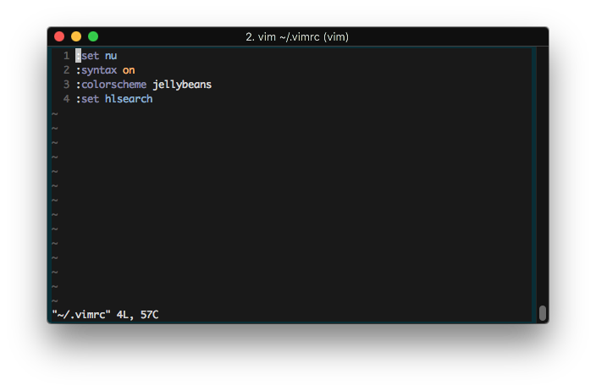Click the window title '2. vim ~/.vimrc (vim)'
Screen dimensions: 596x391
click(x=297, y=37)
